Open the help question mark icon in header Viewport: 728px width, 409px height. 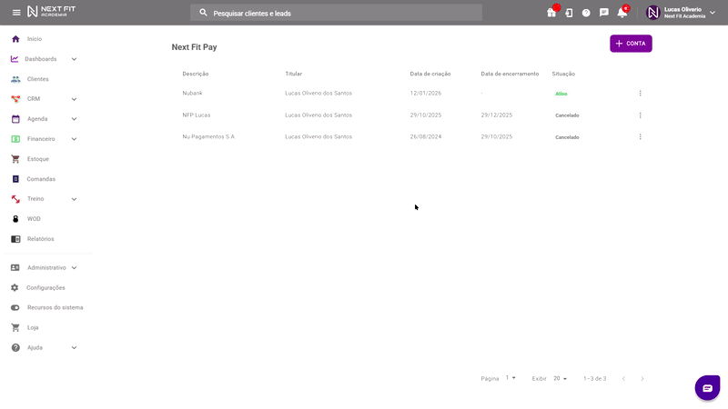coord(586,13)
